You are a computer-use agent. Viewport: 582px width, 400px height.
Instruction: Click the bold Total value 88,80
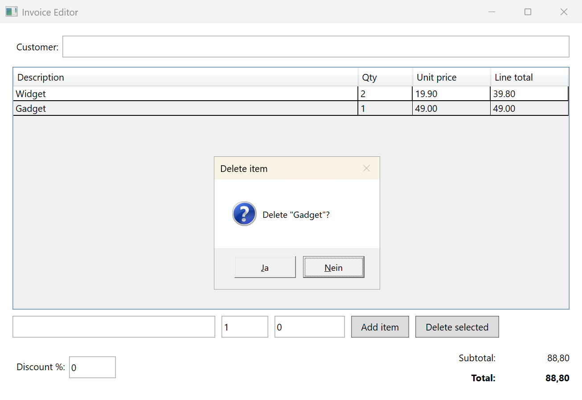557,378
